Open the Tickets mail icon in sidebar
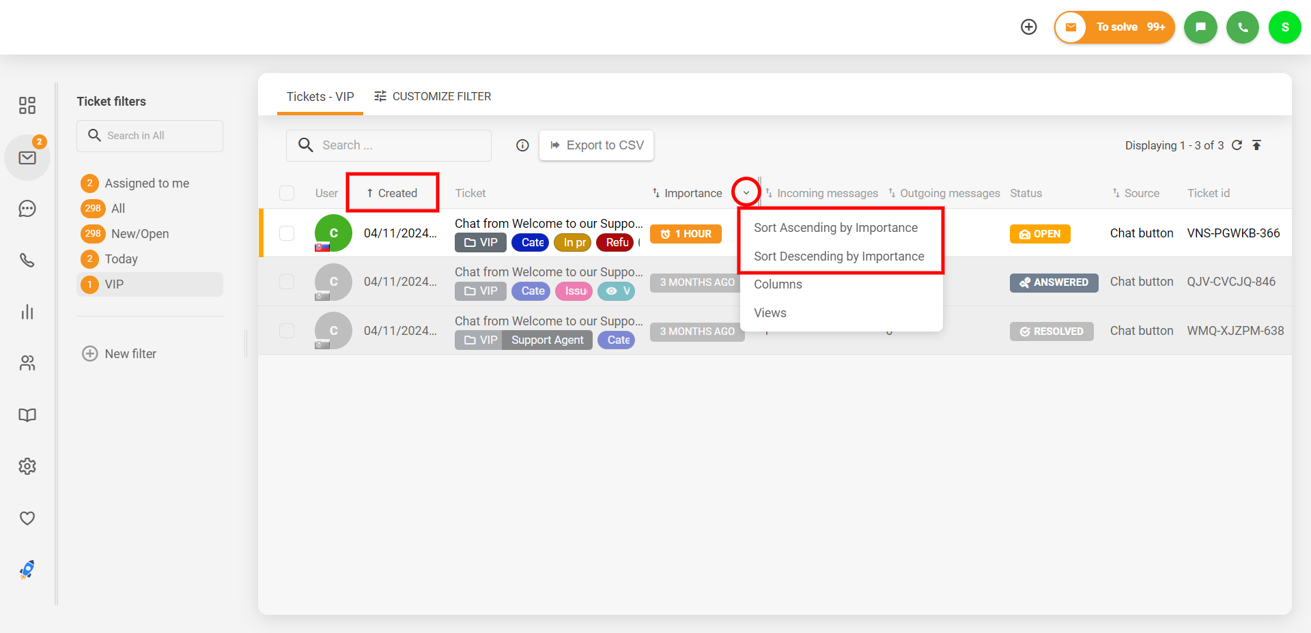Screen dimensions: 1311x633 (27, 158)
